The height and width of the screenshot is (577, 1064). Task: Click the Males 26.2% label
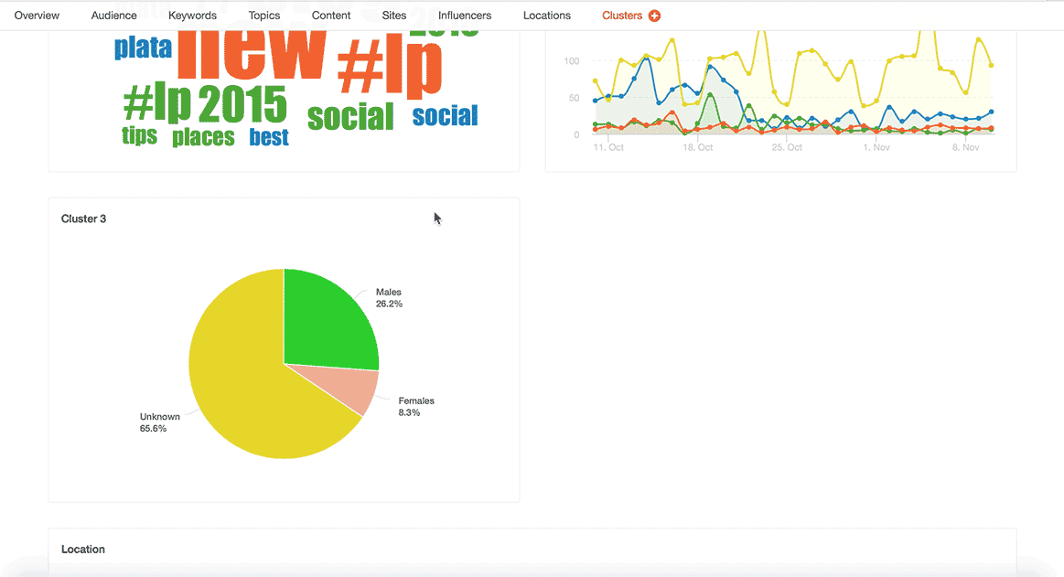coord(389,298)
